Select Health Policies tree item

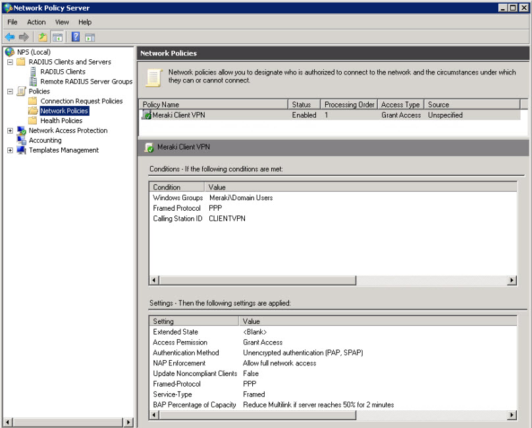click(x=61, y=120)
